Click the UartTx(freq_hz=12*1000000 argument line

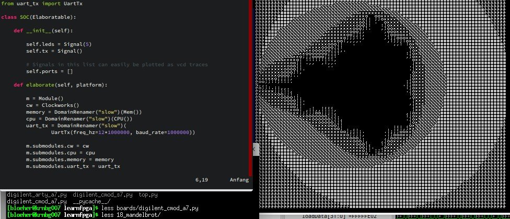[123, 132]
